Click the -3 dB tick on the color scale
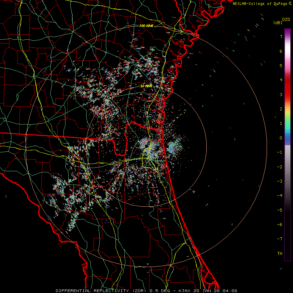 (280, 181)
